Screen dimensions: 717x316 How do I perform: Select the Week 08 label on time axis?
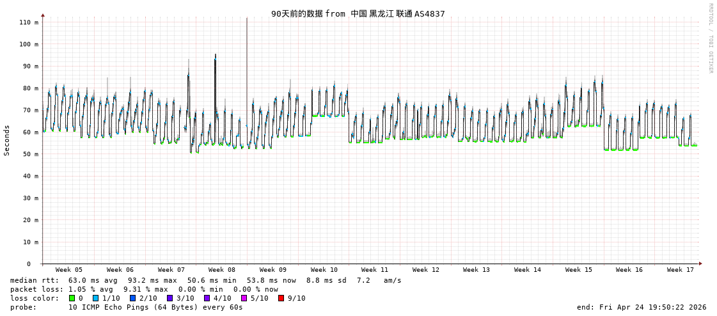pyautogui.click(x=222, y=270)
